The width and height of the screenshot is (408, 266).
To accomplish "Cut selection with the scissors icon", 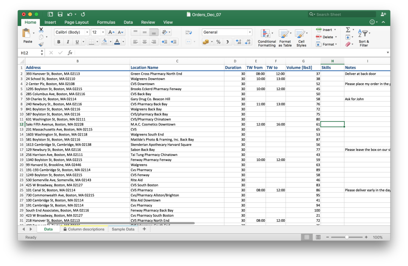I will 41,30.
